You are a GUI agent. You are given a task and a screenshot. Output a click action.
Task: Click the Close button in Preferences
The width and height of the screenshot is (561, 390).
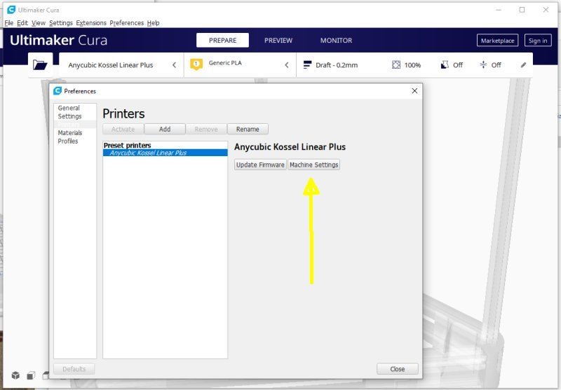click(x=397, y=368)
